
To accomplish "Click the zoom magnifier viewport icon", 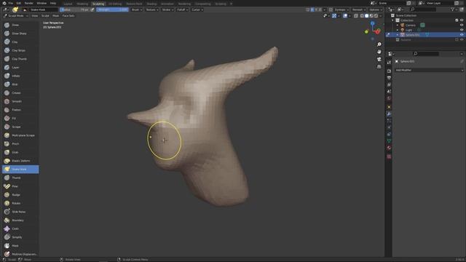I will click(x=379, y=44).
